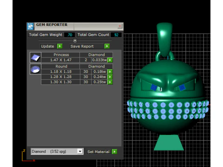This screenshot has width=223, height=167.
Task: Click the 0.25tw weight cell
Action: 99,82
